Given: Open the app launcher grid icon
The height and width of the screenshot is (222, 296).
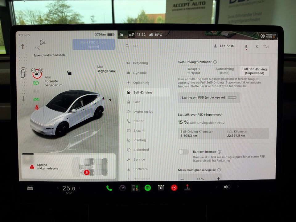Looking at the screenshot, I should [x=135, y=188].
